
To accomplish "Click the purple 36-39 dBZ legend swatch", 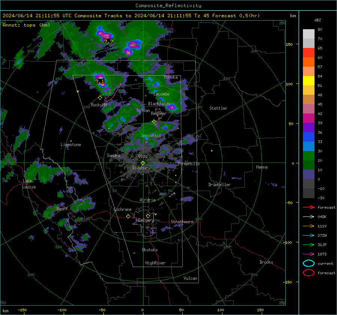I will (309, 127).
